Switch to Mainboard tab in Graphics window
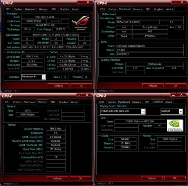188x186 pixels. (124, 102)
